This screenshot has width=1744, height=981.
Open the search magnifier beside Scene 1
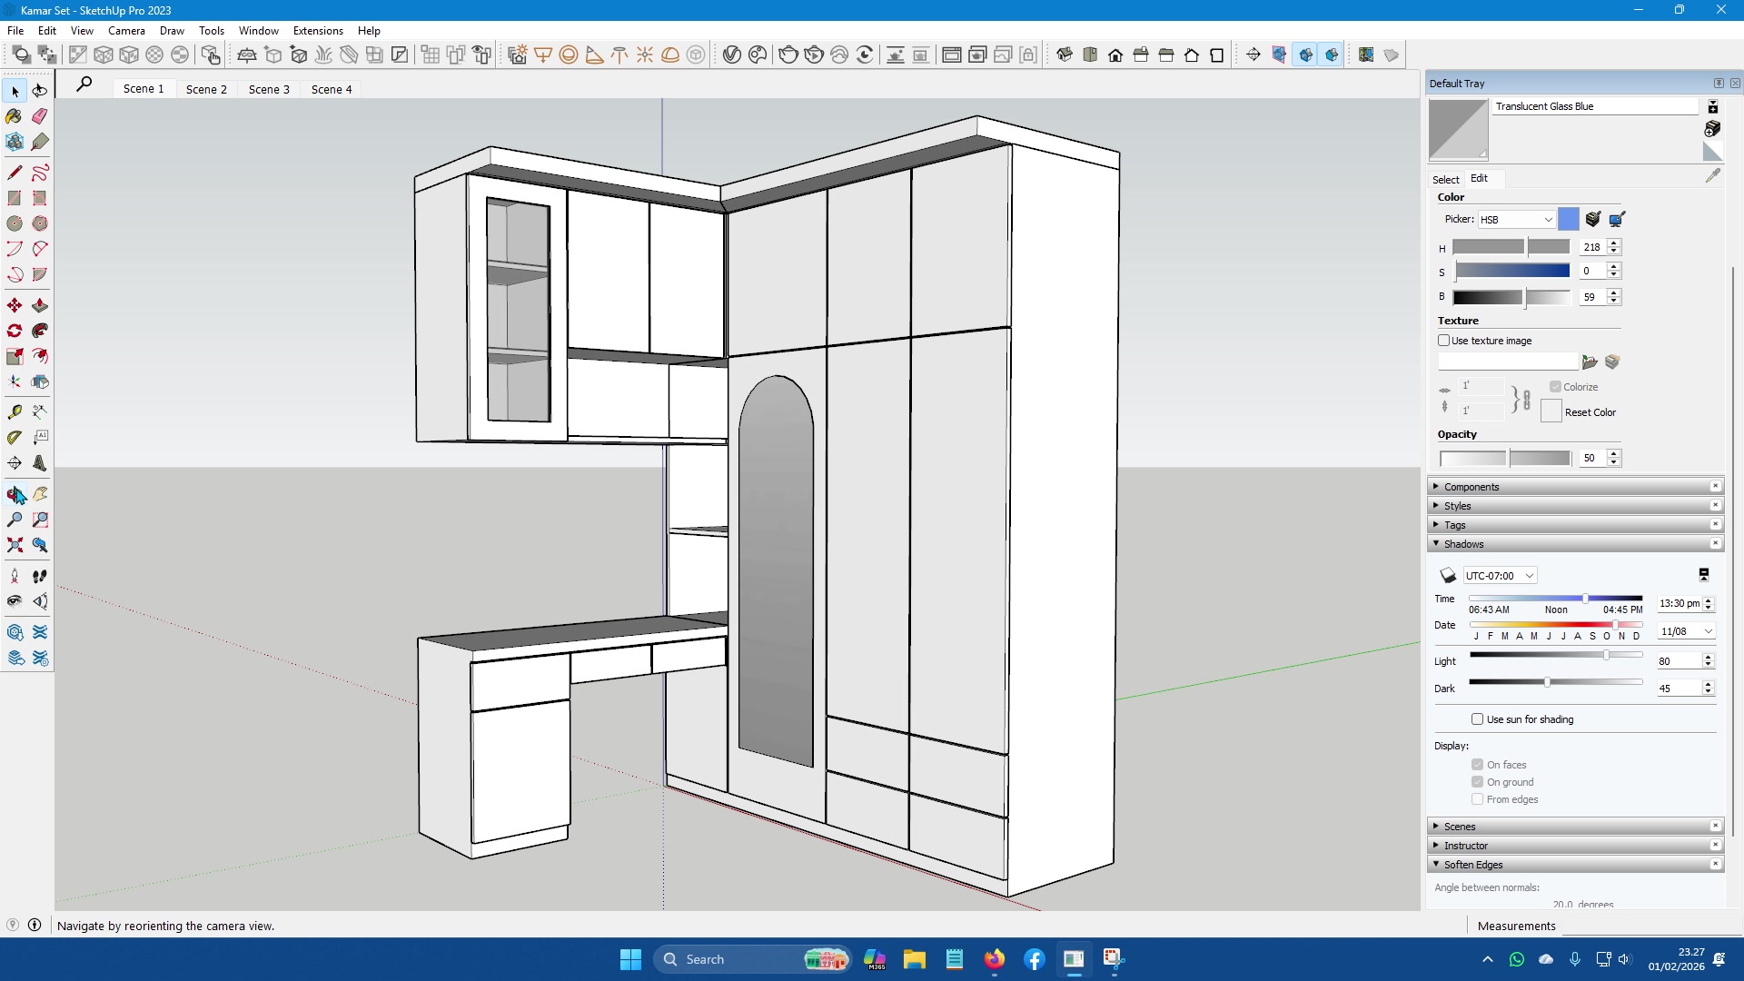click(84, 84)
